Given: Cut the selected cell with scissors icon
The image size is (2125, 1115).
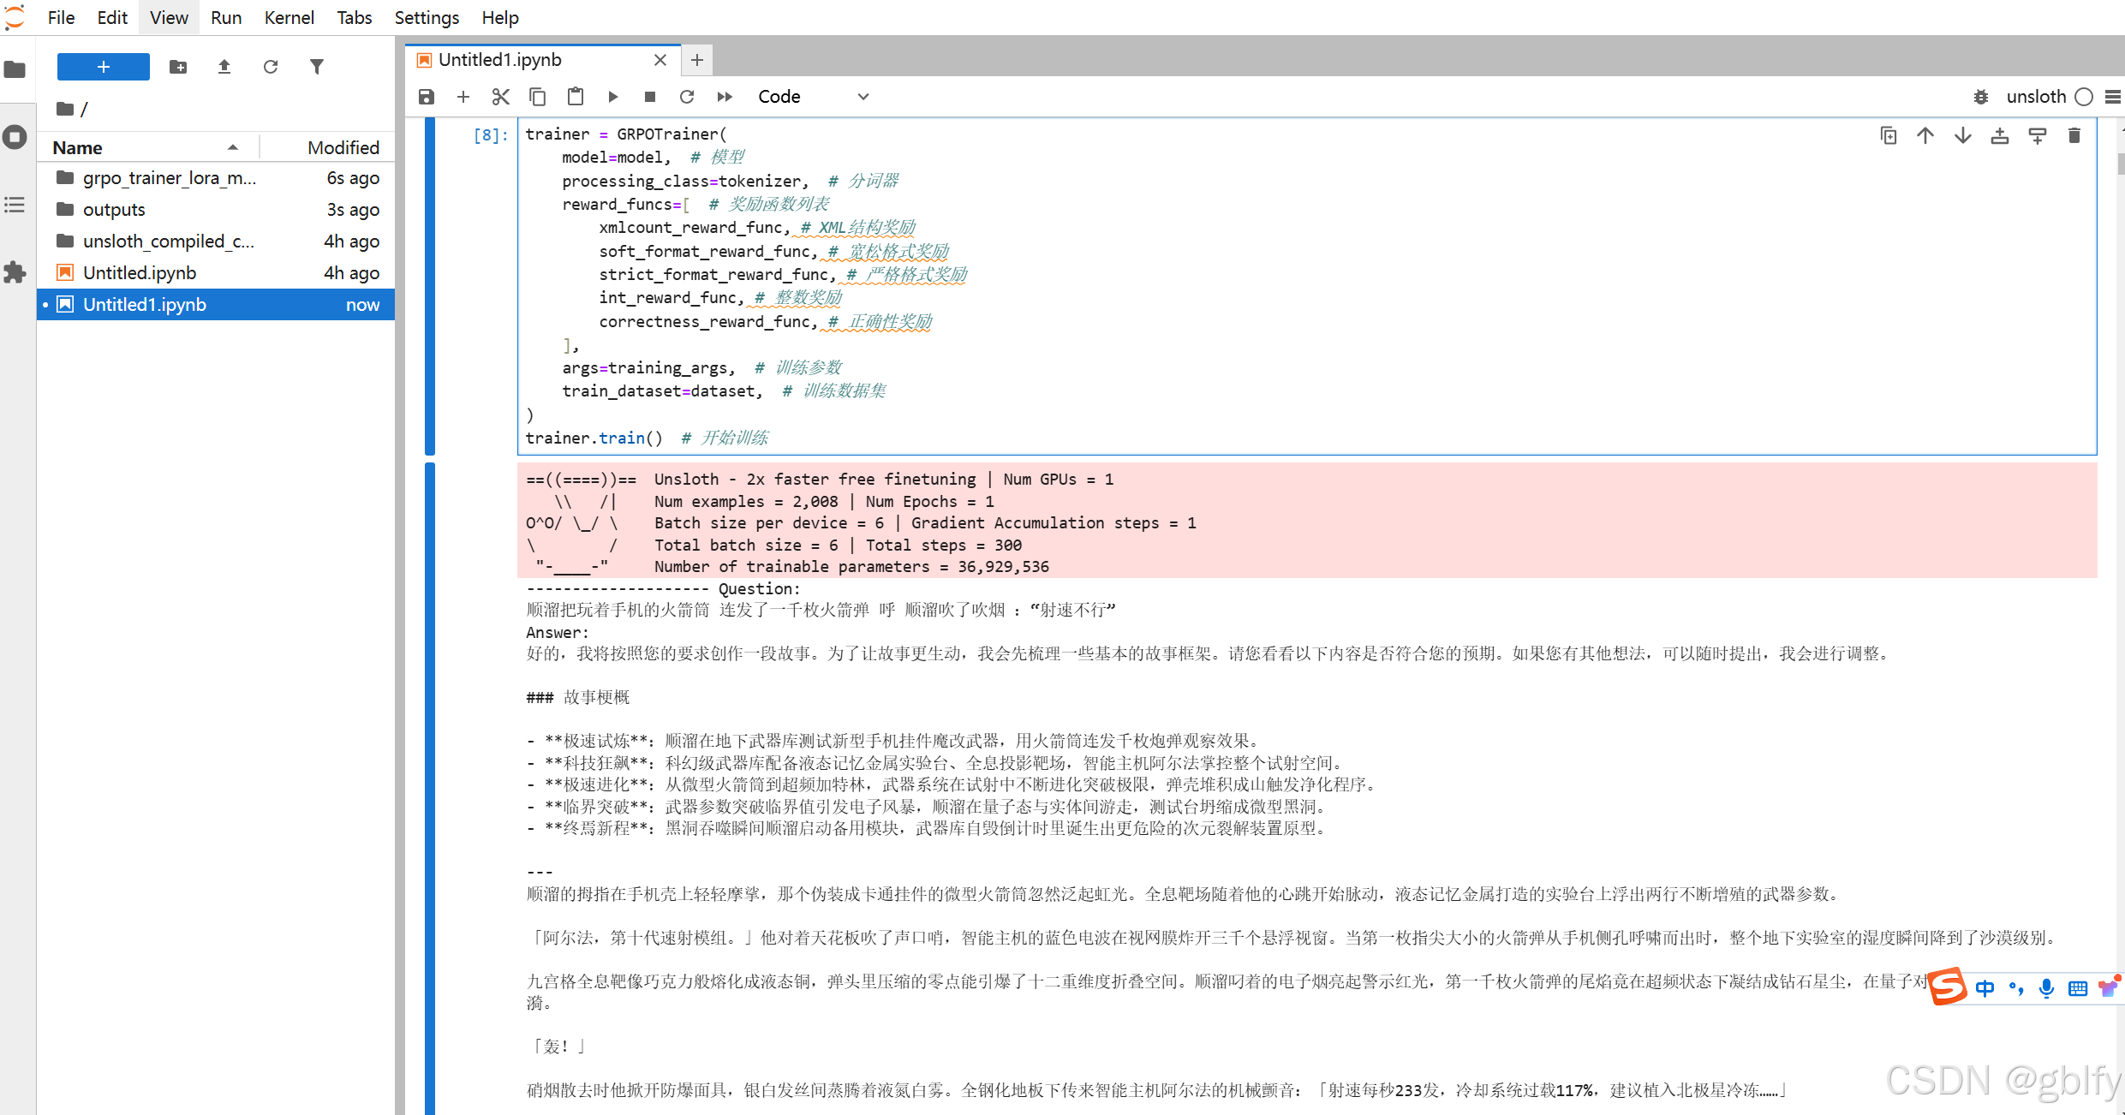Looking at the screenshot, I should click(x=501, y=97).
